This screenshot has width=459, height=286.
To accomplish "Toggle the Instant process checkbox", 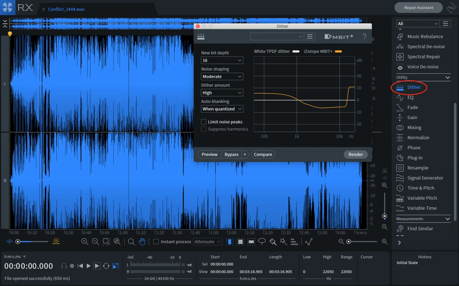I will tap(156, 242).
